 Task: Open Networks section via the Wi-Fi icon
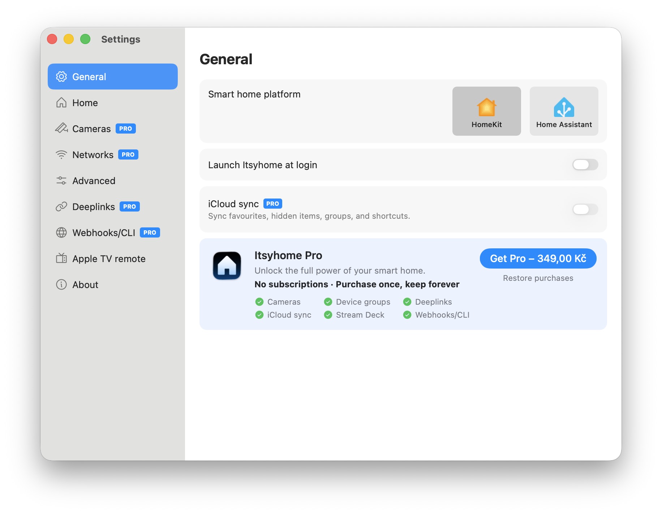tap(61, 154)
